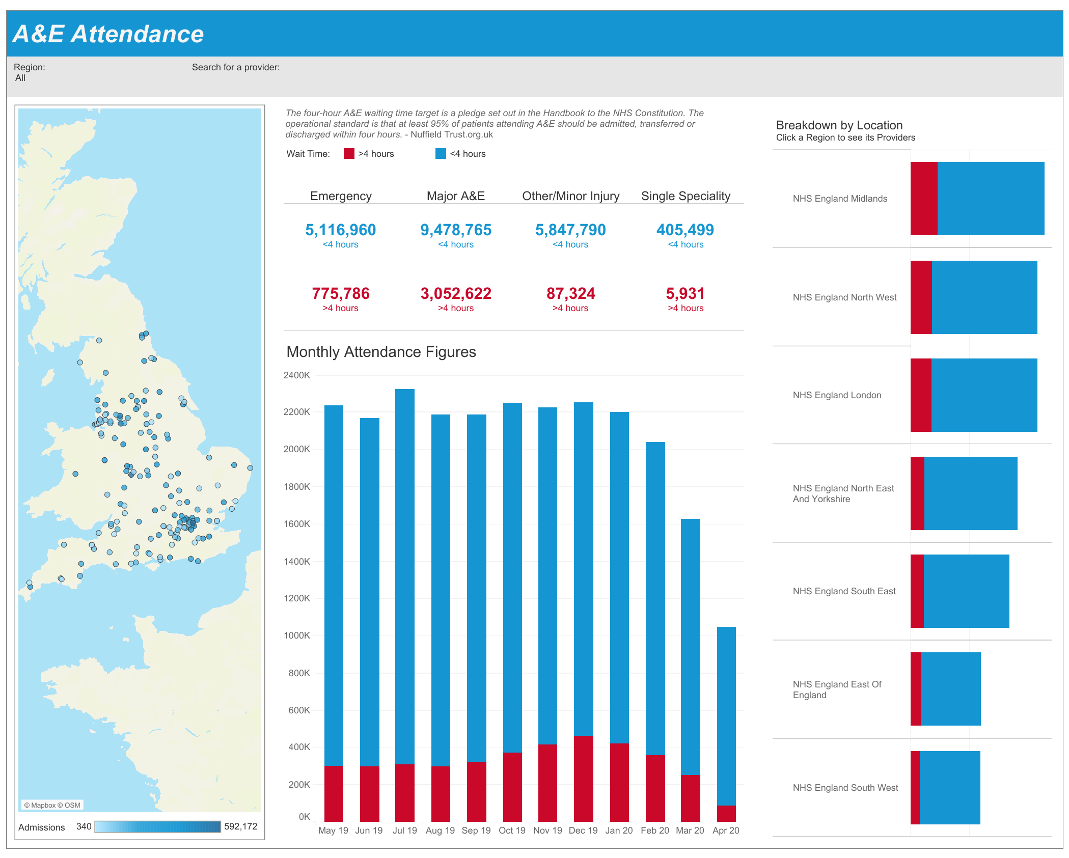Click the Emergency 5,116,960 figure
Image resolution: width=1069 pixels, height=858 pixels.
(340, 230)
